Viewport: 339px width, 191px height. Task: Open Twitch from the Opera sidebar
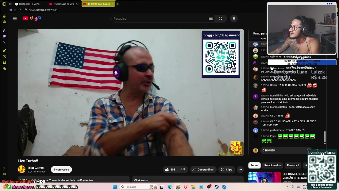click(4, 36)
